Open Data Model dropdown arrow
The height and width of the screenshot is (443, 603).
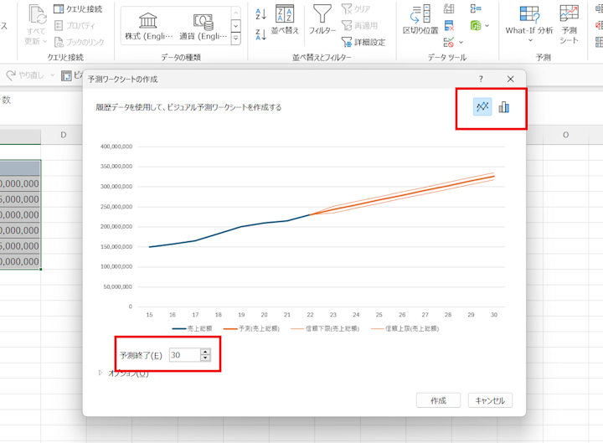pyautogui.click(x=487, y=26)
